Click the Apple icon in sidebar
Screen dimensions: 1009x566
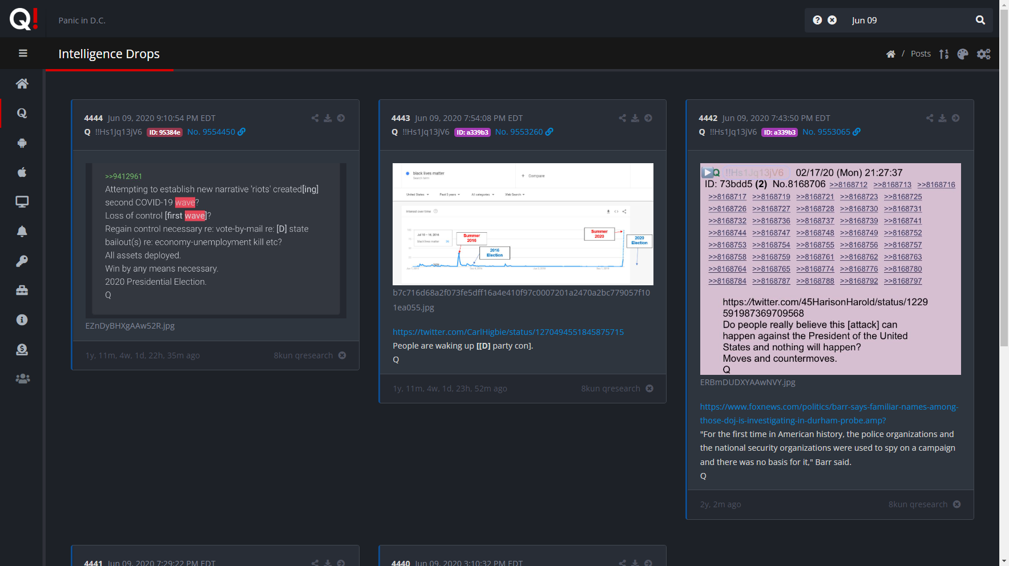(x=22, y=172)
